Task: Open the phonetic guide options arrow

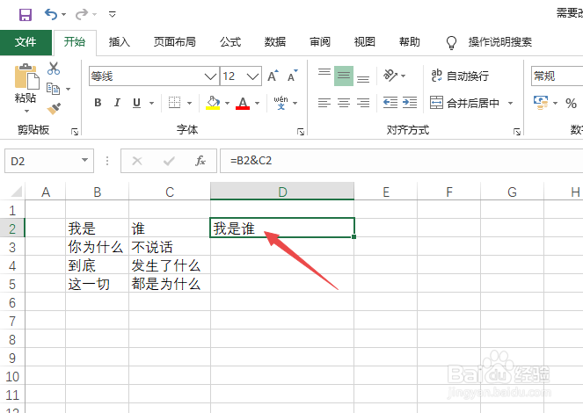Action: (295, 104)
